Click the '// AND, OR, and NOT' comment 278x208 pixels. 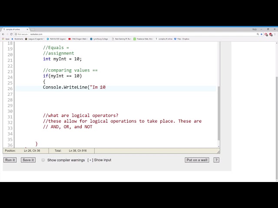pos(68,127)
